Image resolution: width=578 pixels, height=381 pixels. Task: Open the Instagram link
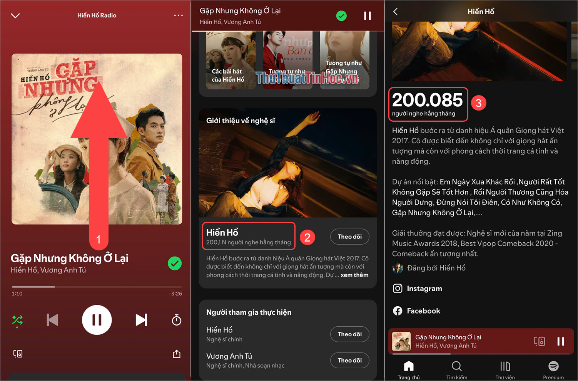[418, 289]
